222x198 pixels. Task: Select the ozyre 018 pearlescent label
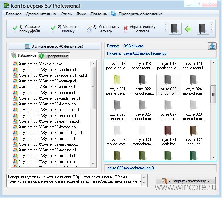click(x=143, y=66)
